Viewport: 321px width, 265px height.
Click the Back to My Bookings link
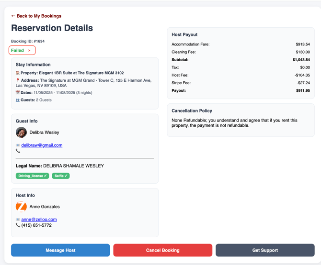click(x=36, y=16)
